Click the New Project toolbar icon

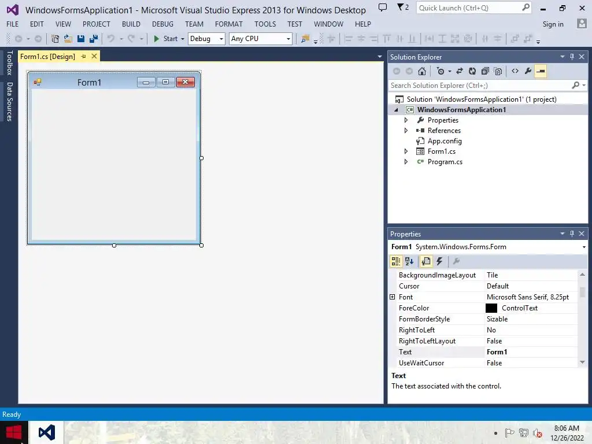(x=55, y=39)
